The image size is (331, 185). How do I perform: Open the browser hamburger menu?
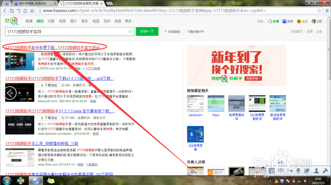tap(327, 11)
